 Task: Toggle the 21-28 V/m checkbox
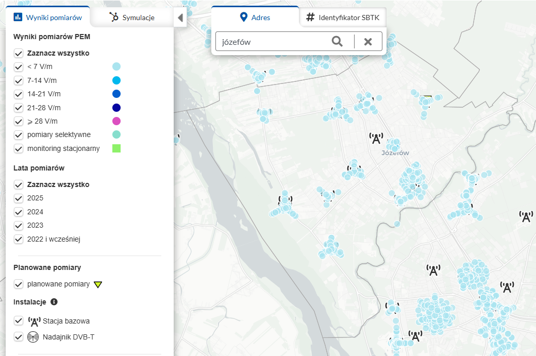point(19,108)
